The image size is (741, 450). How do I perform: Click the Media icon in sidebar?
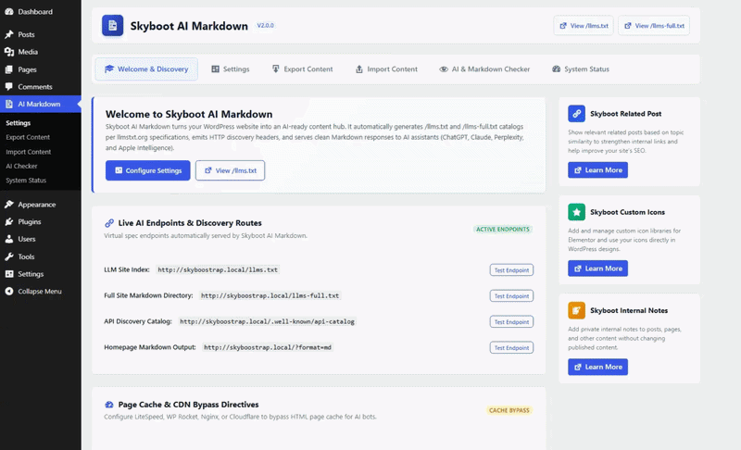9,52
